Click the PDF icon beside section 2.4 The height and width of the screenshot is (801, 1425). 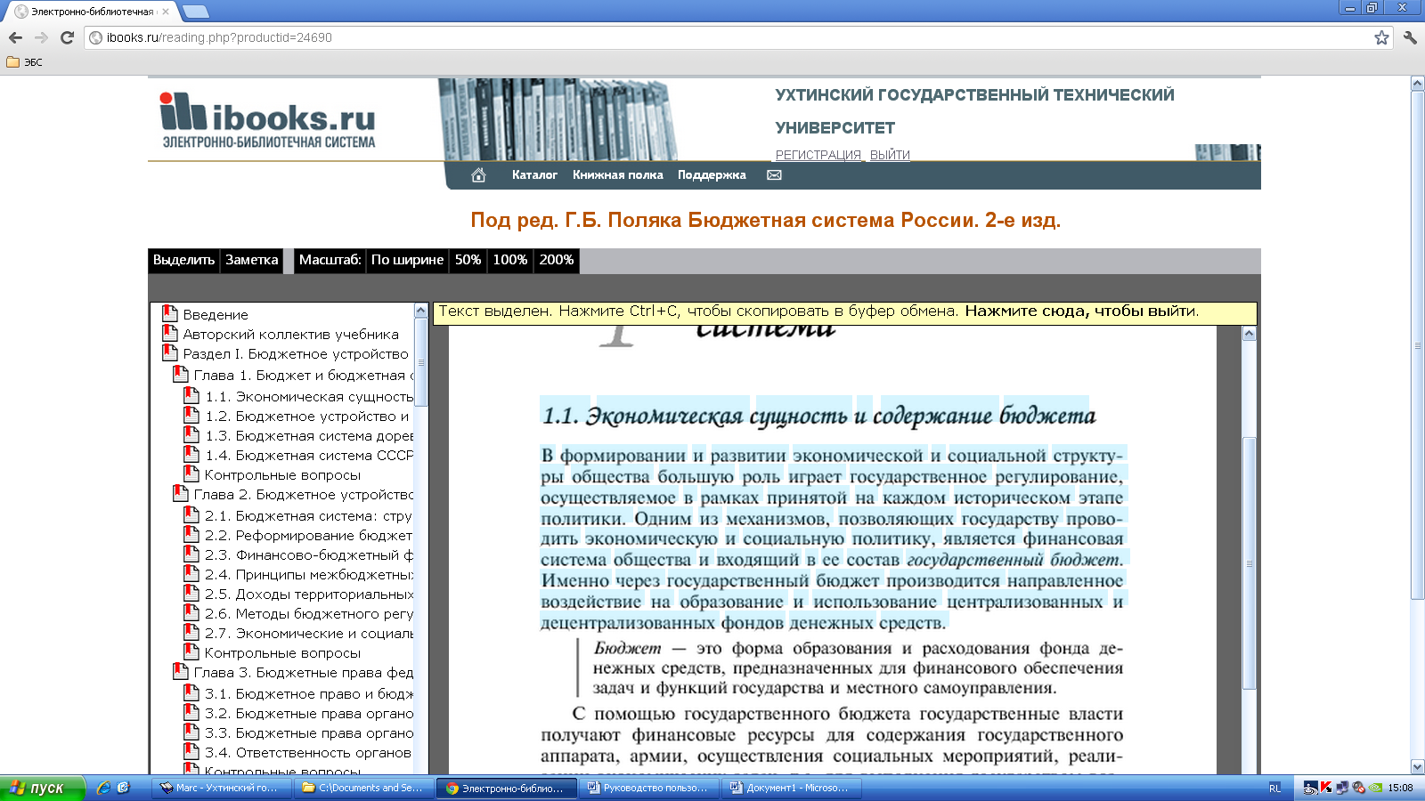(191, 573)
